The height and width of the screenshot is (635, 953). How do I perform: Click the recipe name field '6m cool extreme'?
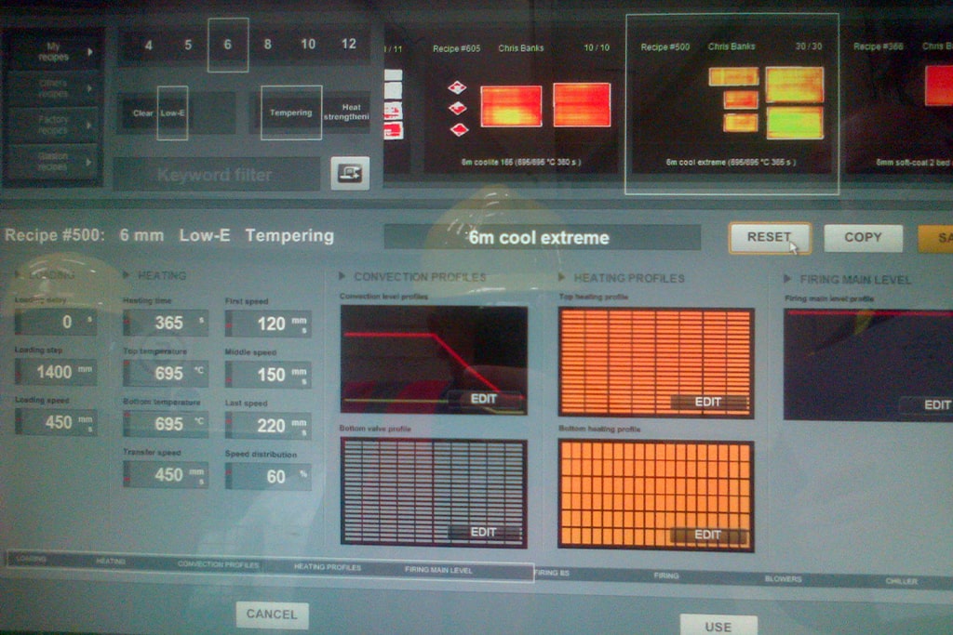pyautogui.click(x=542, y=237)
